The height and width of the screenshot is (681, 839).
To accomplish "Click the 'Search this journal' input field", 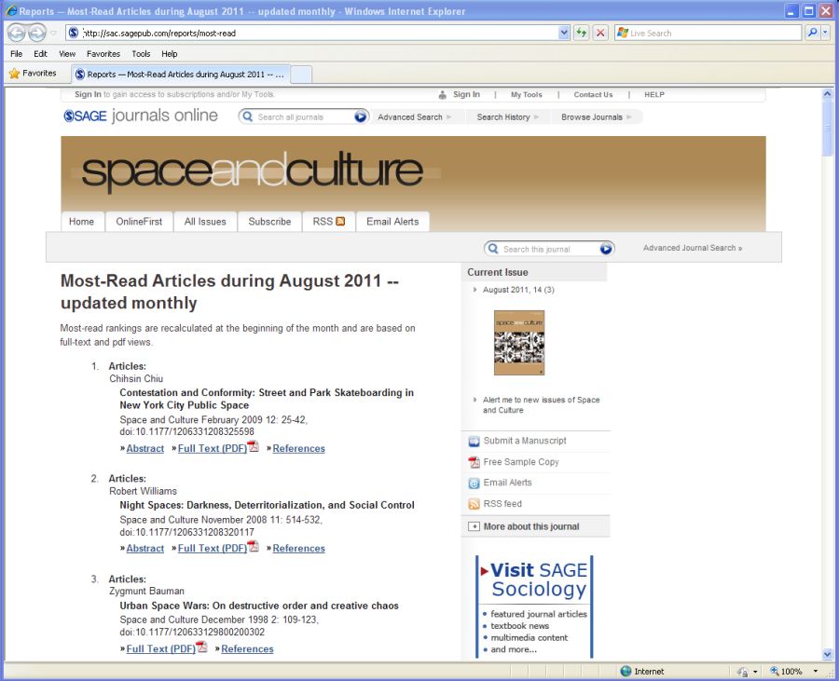I will click(x=549, y=249).
